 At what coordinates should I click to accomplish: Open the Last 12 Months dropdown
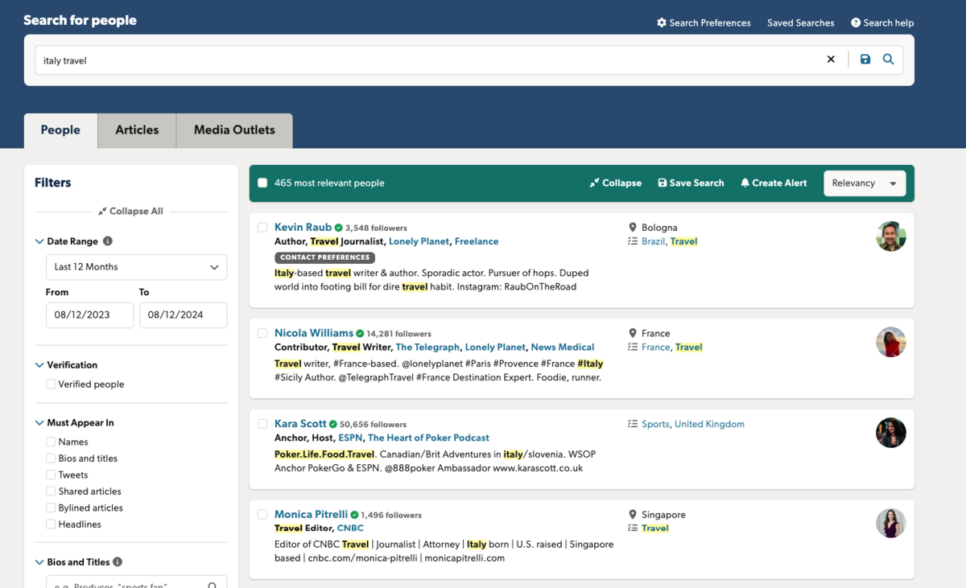(136, 267)
